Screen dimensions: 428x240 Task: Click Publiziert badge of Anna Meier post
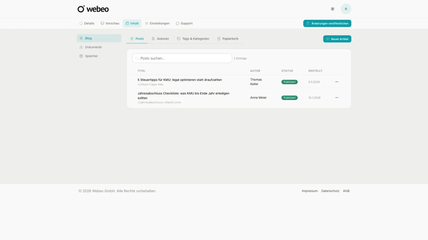289,98
